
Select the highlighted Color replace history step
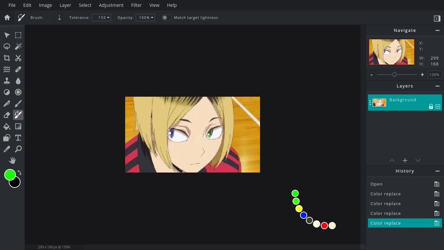click(x=405, y=223)
